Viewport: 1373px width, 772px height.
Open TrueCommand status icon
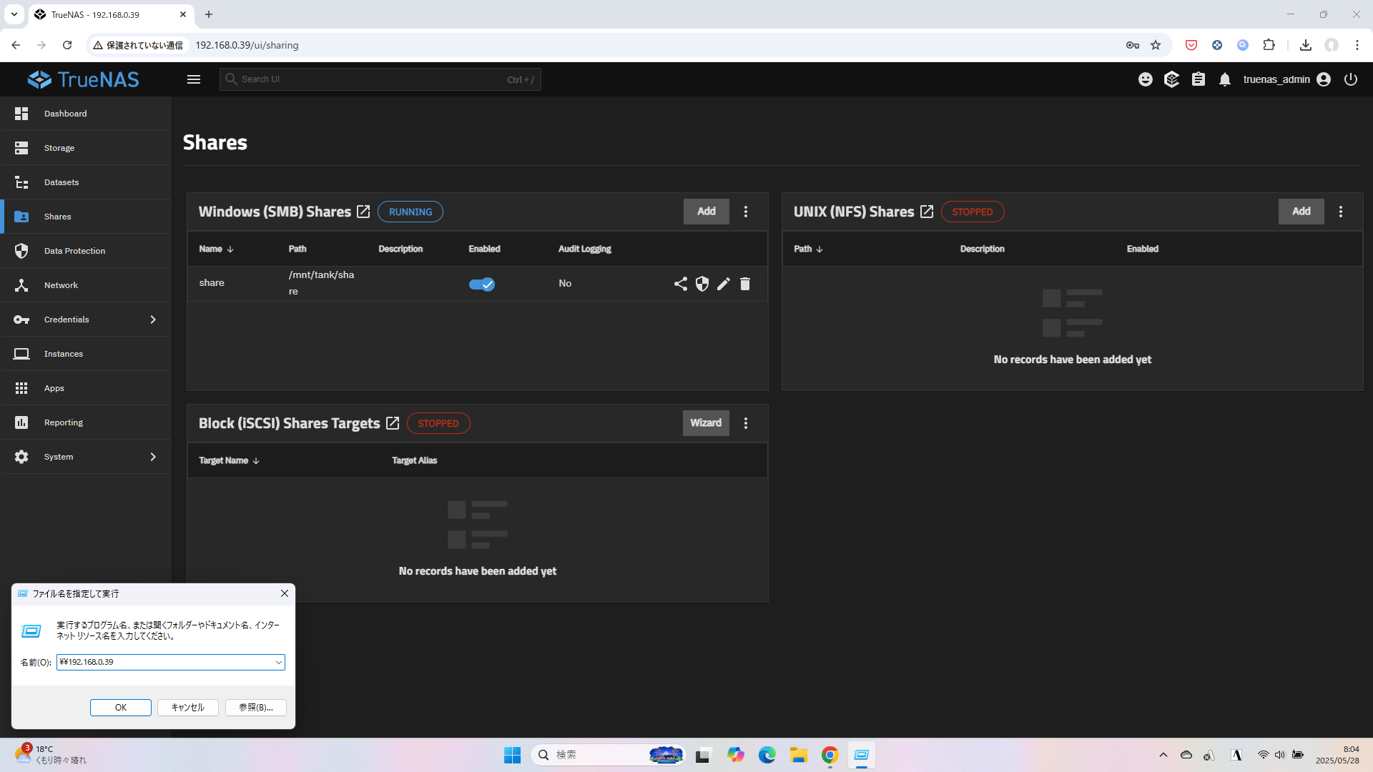(1171, 79)
